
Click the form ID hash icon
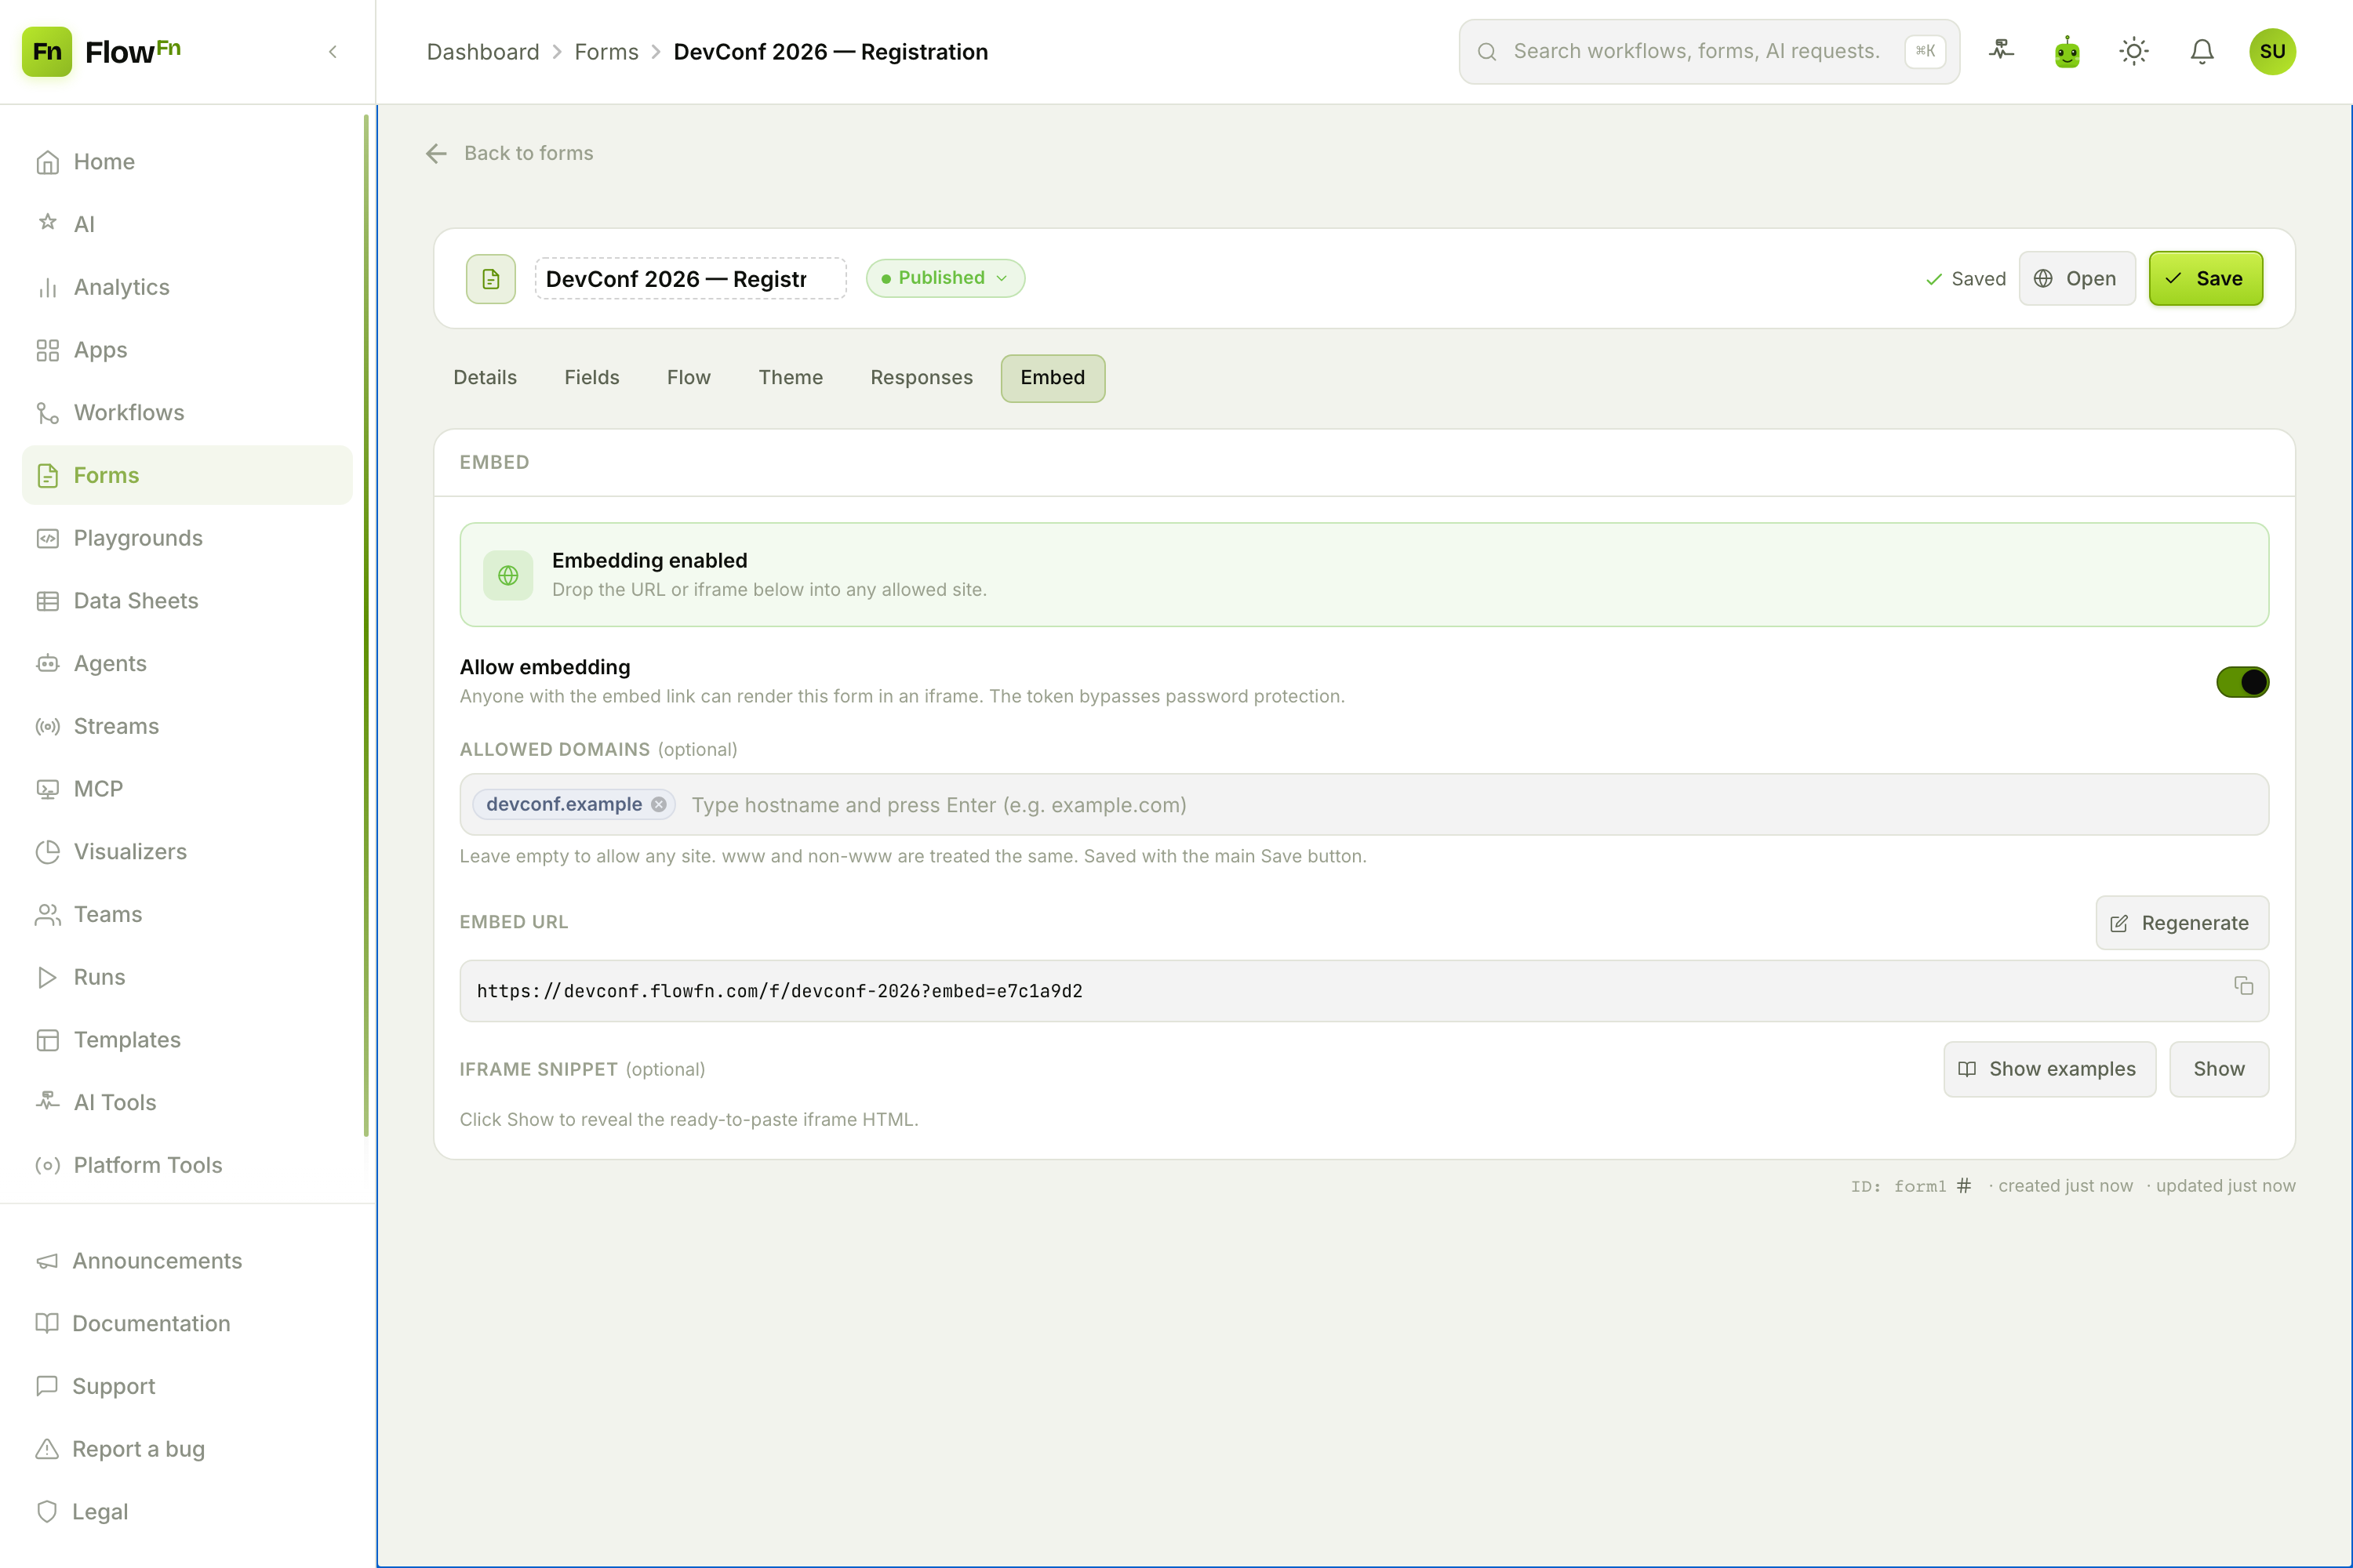point(1964,1186)
